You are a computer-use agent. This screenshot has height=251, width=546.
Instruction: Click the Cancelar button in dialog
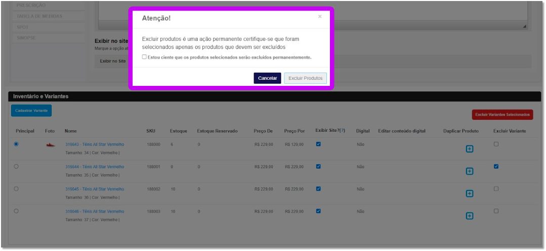pyautogui.click(x=267, y=78)
